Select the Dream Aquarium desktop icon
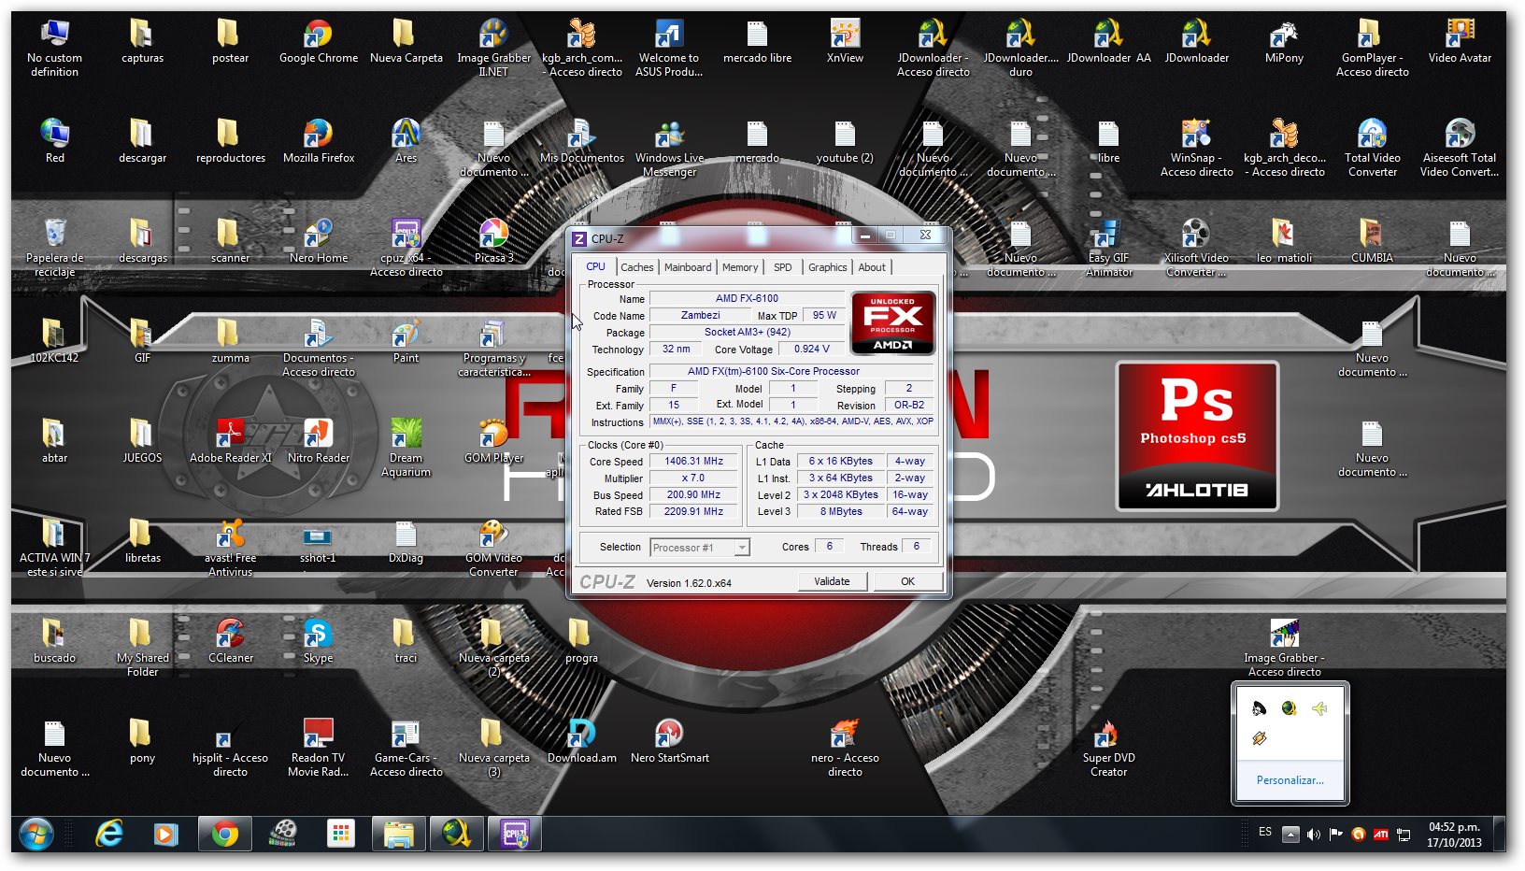 click(x=406, y=448)
